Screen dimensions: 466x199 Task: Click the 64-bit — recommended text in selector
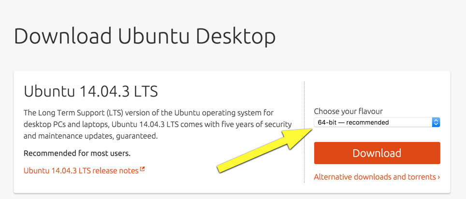353,122
